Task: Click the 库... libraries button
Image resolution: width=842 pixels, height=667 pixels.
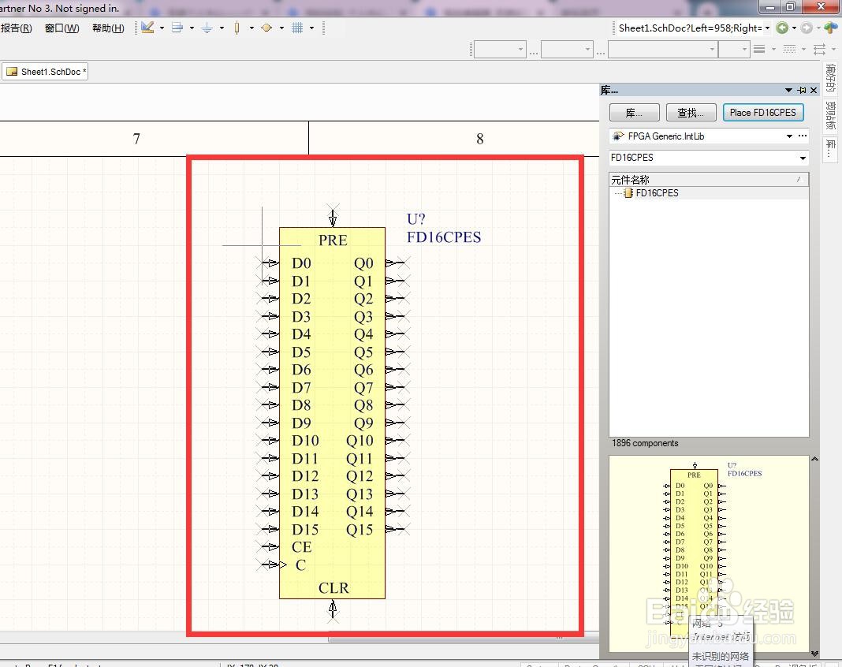Action: (634, 113)
